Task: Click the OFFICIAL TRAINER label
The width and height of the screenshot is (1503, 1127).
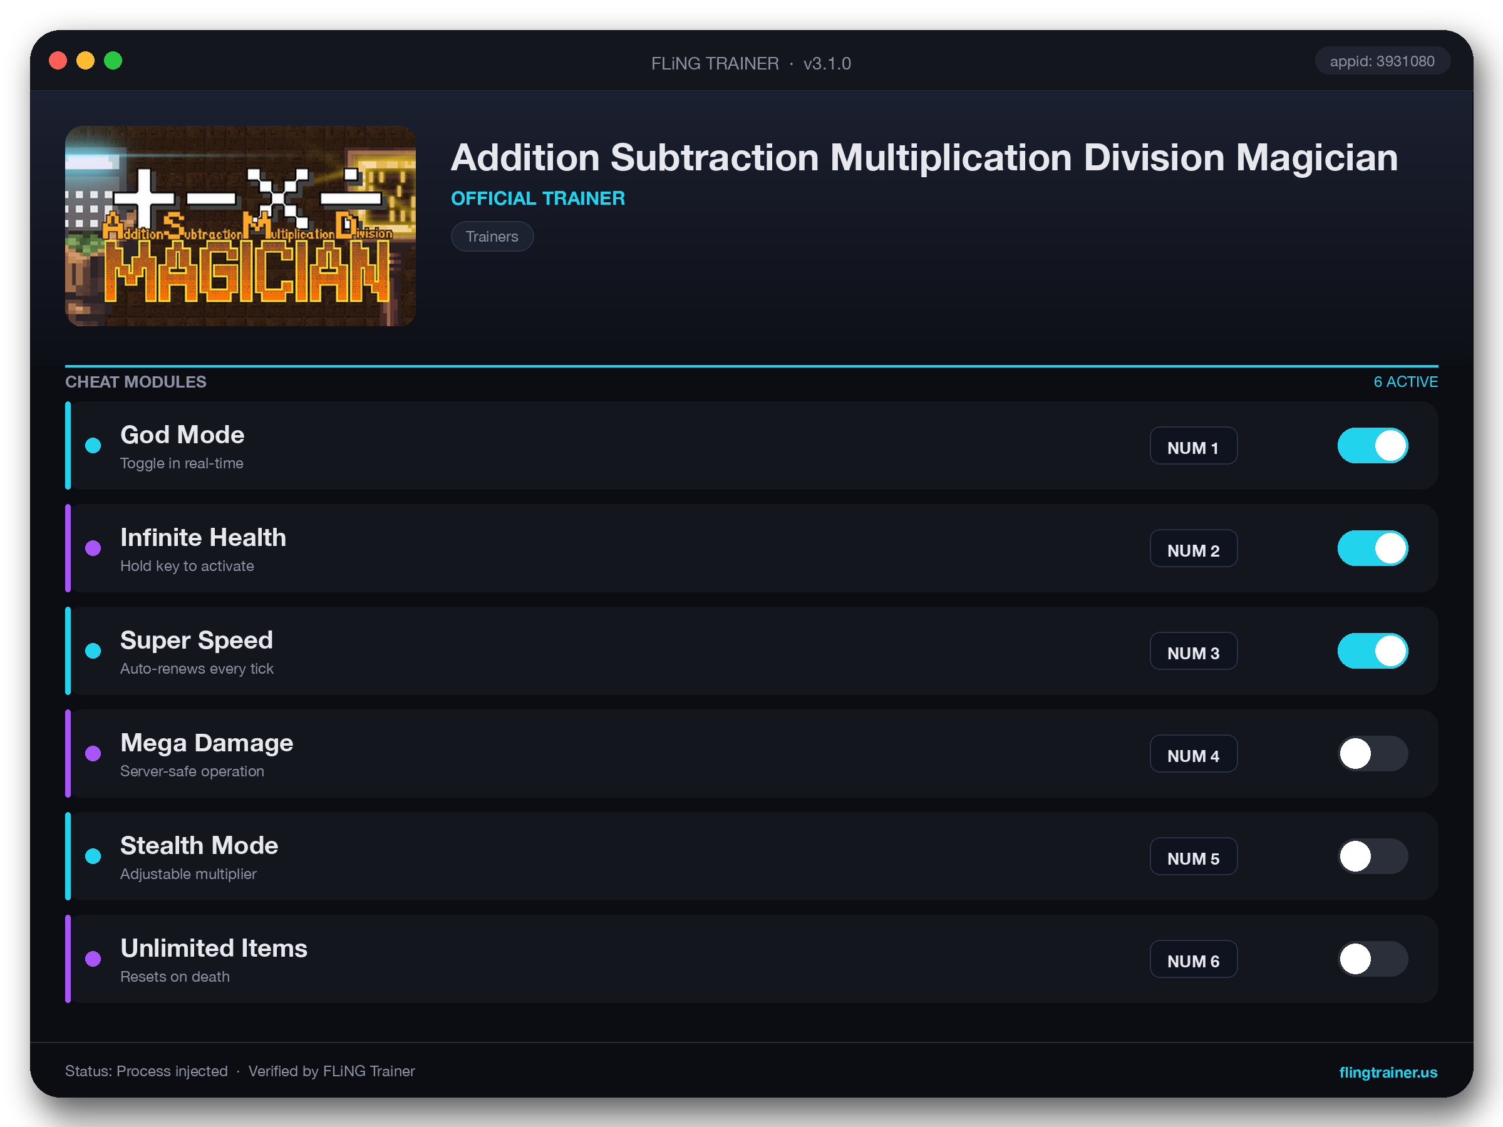Action: [538, 198]
